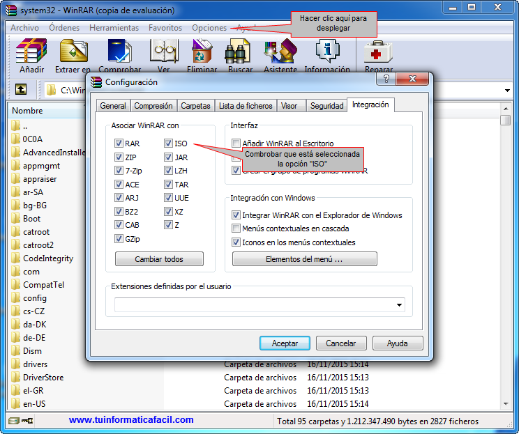Enable Menús contextuales en cascada
Screen dimensions: 519x434
point(236,228)
